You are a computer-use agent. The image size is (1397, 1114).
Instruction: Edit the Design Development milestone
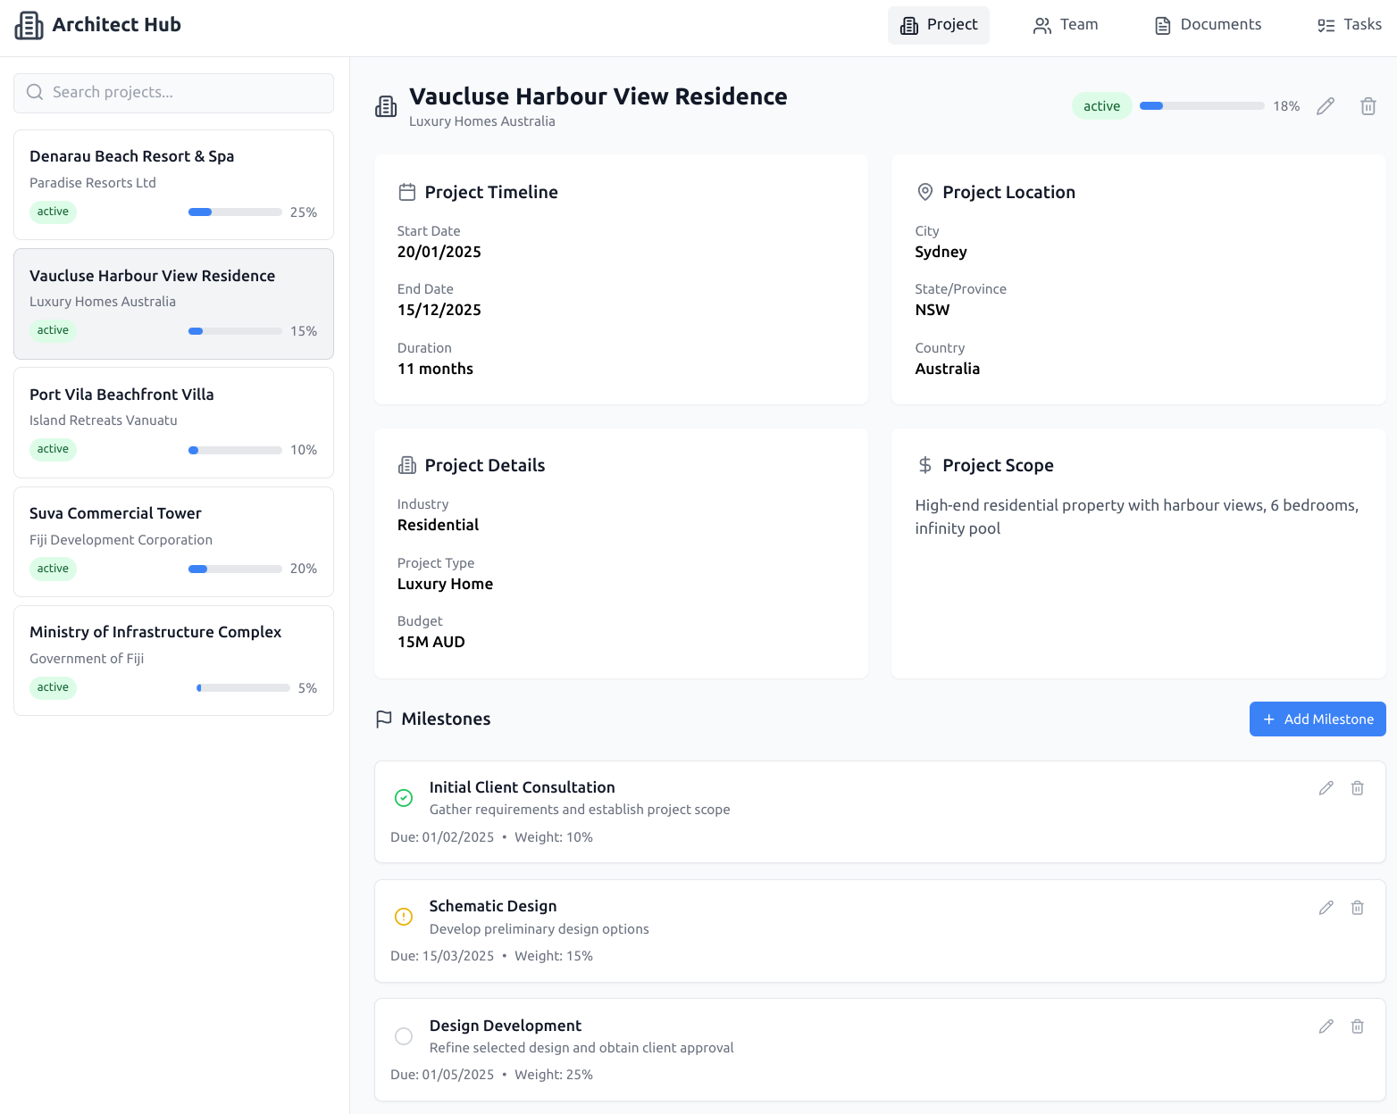[1326, 1027]
